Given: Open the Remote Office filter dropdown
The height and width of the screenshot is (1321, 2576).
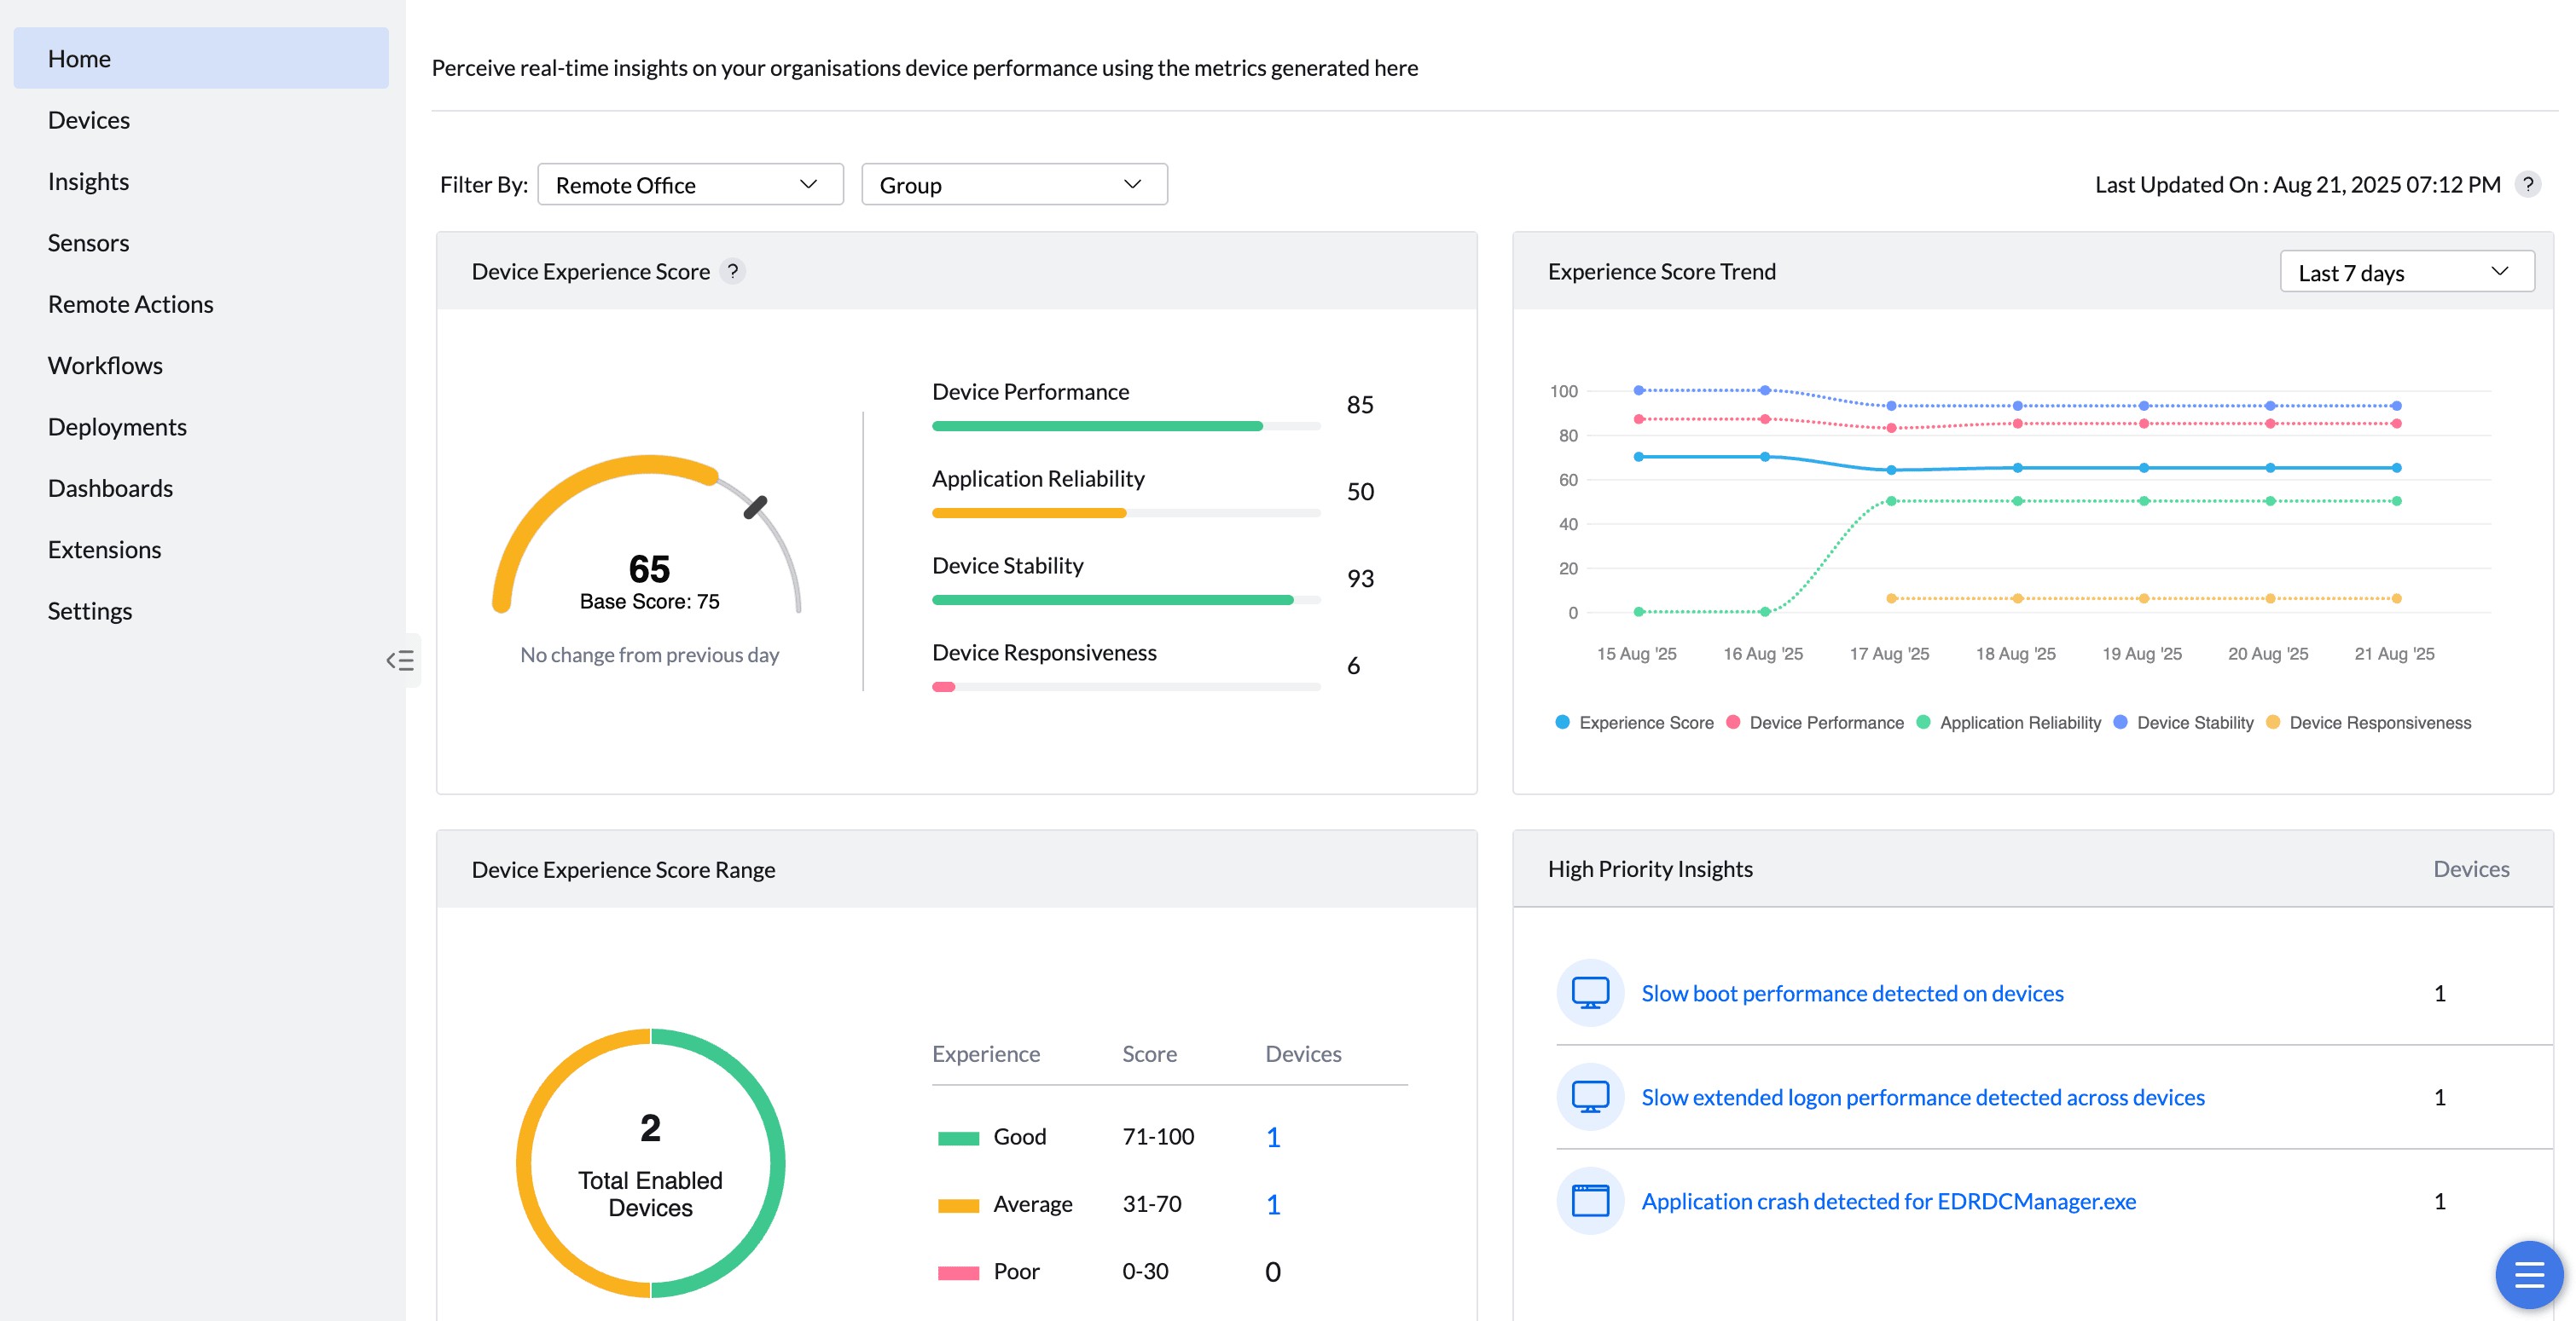Looking at the screenshot, I should (690, 185).
